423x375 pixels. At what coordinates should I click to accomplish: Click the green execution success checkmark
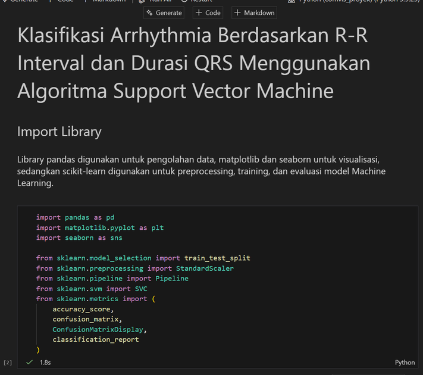click(29, 362)
